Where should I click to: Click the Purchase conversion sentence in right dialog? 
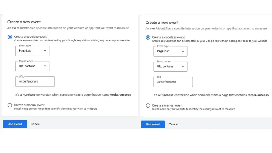[x=211, y=95]
